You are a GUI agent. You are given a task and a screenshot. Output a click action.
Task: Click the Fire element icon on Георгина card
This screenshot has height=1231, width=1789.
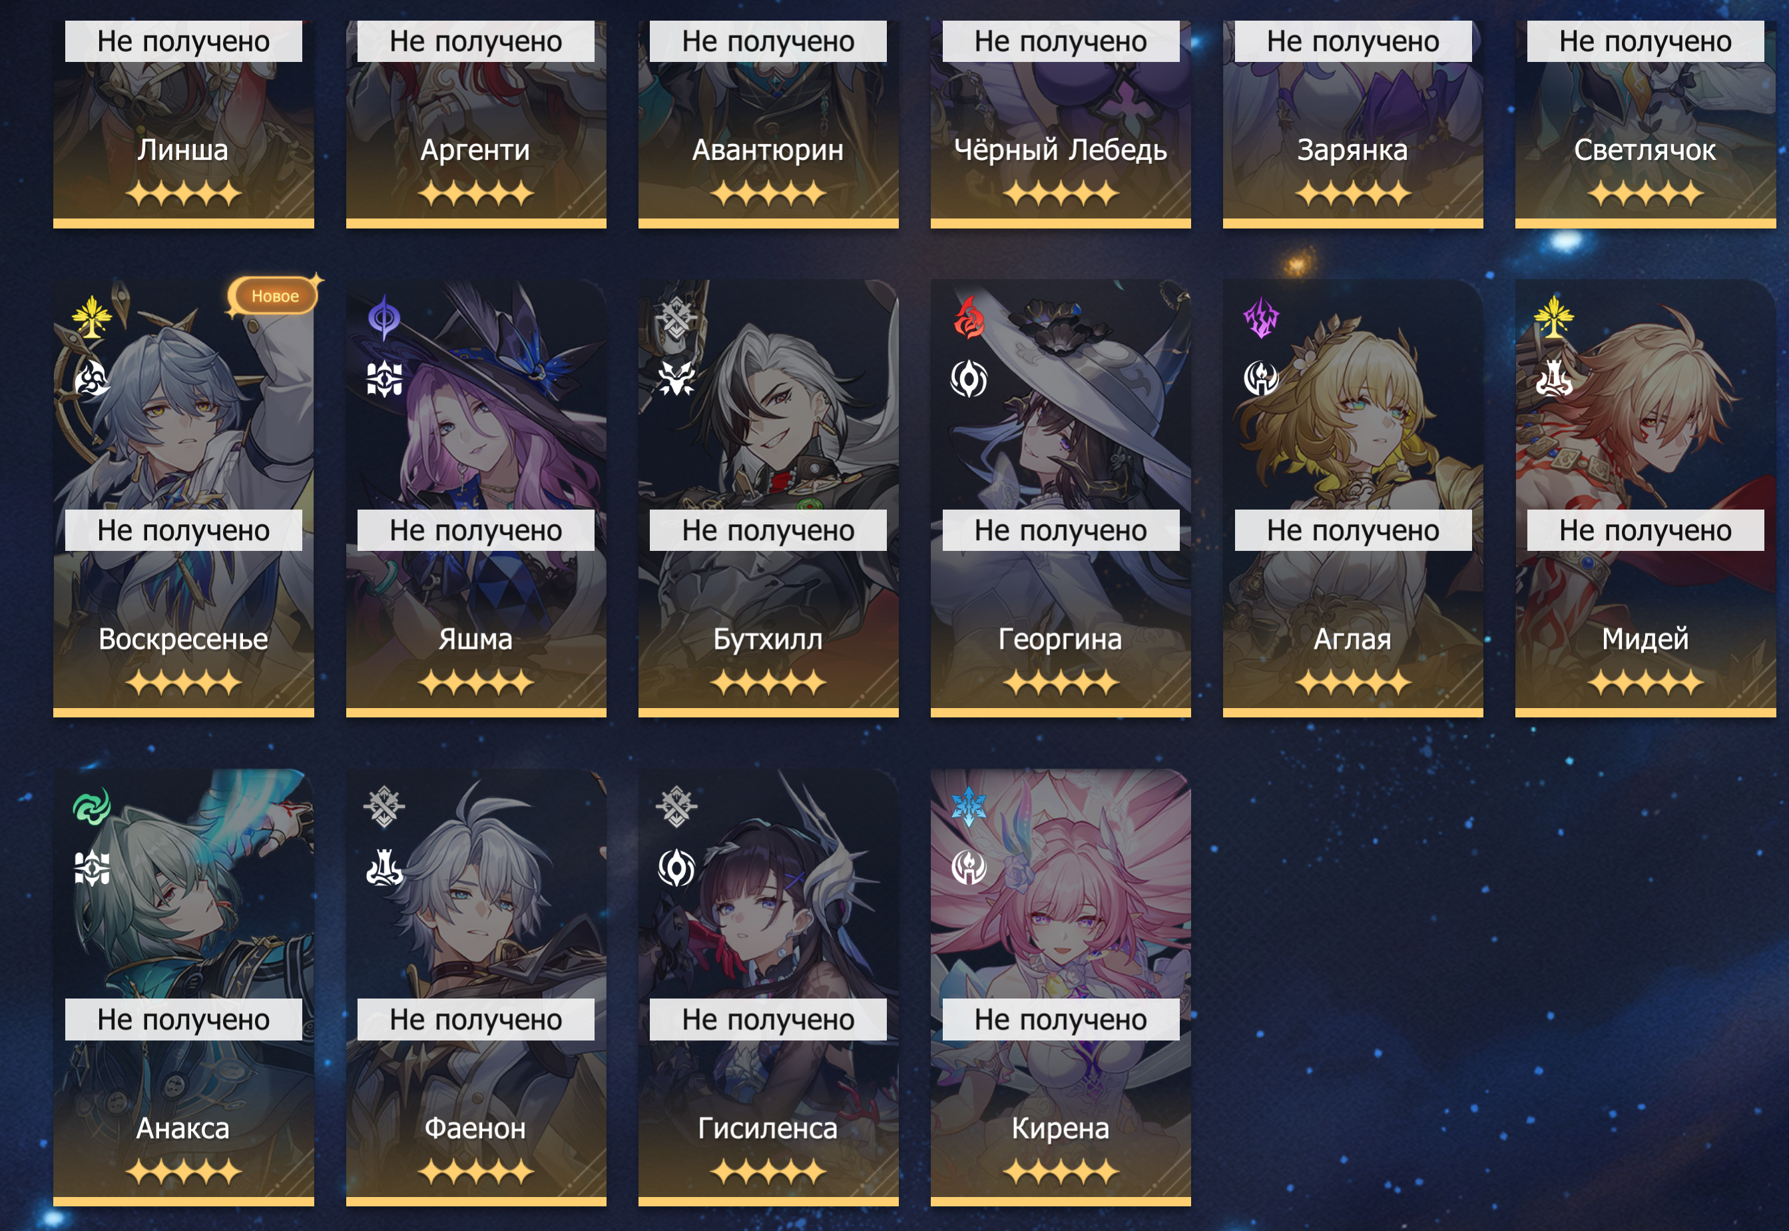969,317
